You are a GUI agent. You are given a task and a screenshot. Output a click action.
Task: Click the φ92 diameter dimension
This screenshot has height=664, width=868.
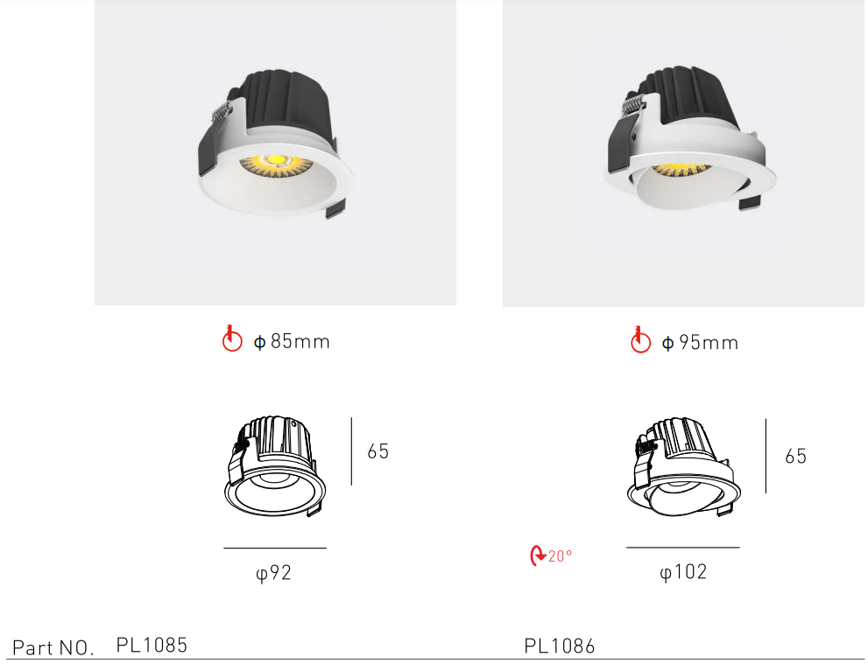click(273, 573)
